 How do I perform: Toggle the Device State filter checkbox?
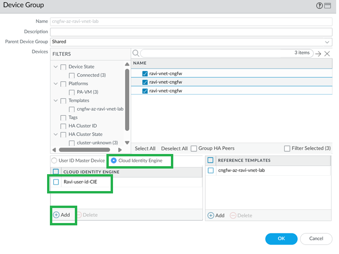coord(63,67)
